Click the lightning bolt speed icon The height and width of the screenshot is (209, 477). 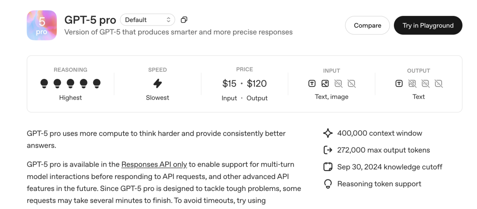click(x=157, y=83)
